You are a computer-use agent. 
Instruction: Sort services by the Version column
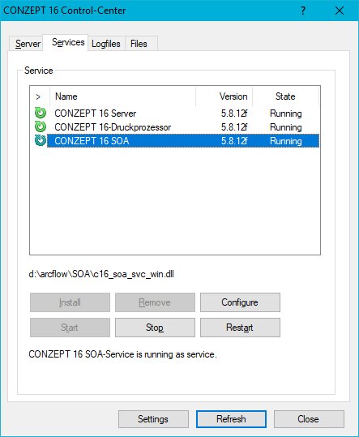pos(224,96)
